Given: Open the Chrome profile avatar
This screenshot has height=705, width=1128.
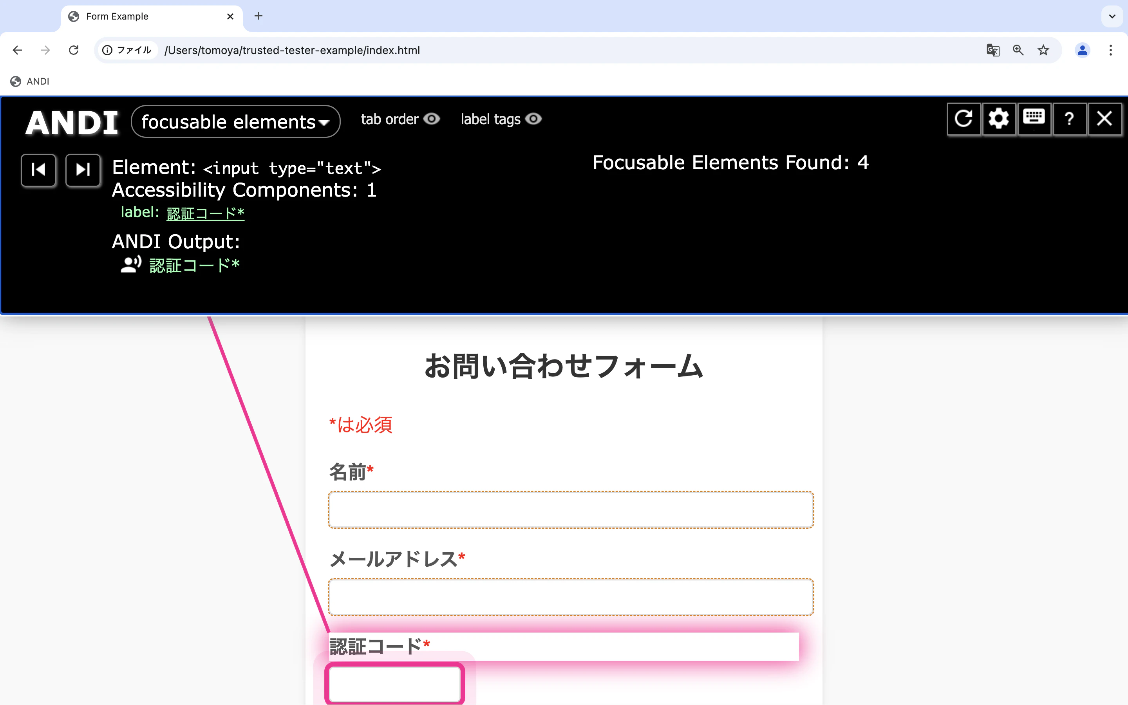Looking at the screenshot, I should 1082,50.
